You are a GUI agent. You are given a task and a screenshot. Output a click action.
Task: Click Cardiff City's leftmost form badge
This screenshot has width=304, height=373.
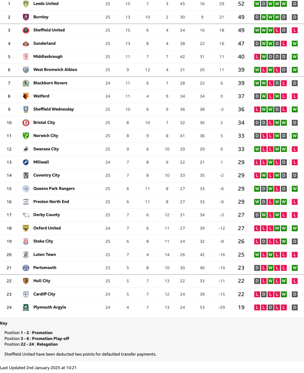(x=257, y=294)
